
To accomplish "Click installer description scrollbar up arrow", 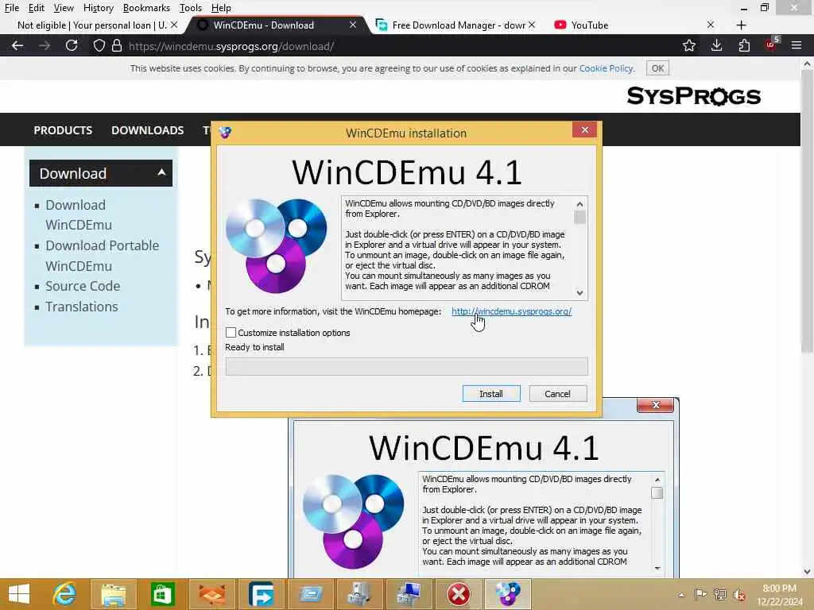I will click(x=579, y=203).
